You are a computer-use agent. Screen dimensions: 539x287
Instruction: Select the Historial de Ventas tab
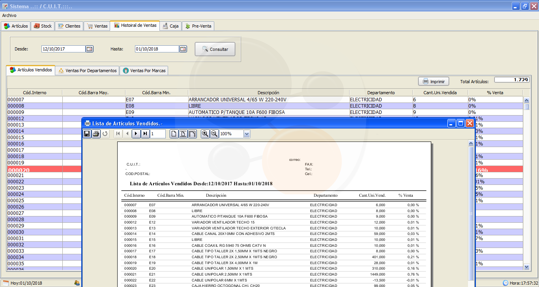[x=135, y=25]
